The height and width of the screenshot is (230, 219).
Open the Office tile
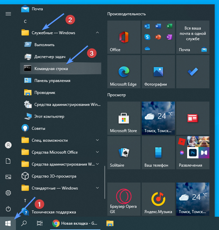pos(124,37)
